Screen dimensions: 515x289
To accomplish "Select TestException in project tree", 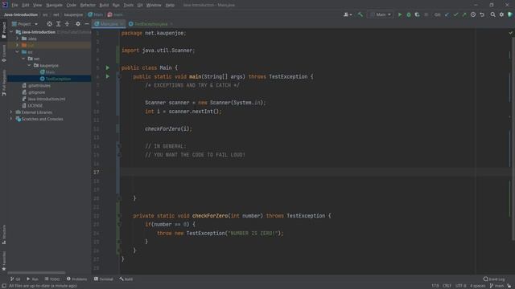I will pyautogui.click(x=58, y=79).
